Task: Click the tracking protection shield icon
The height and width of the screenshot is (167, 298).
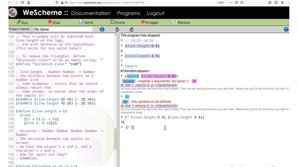Action: click(x=57, y=3)
